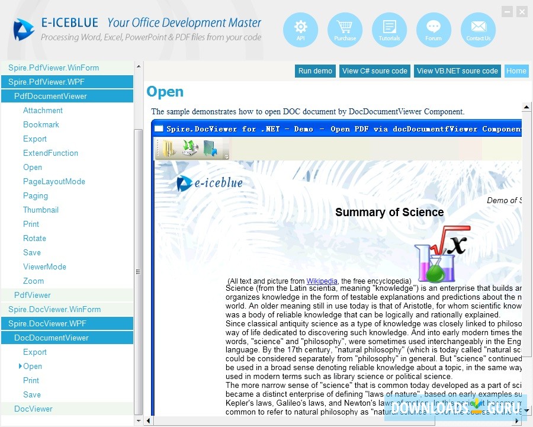The height and width of the screenshot is (427, 533).
Task: Open the Purchase cart icon
Action: (x=345, y=30)
